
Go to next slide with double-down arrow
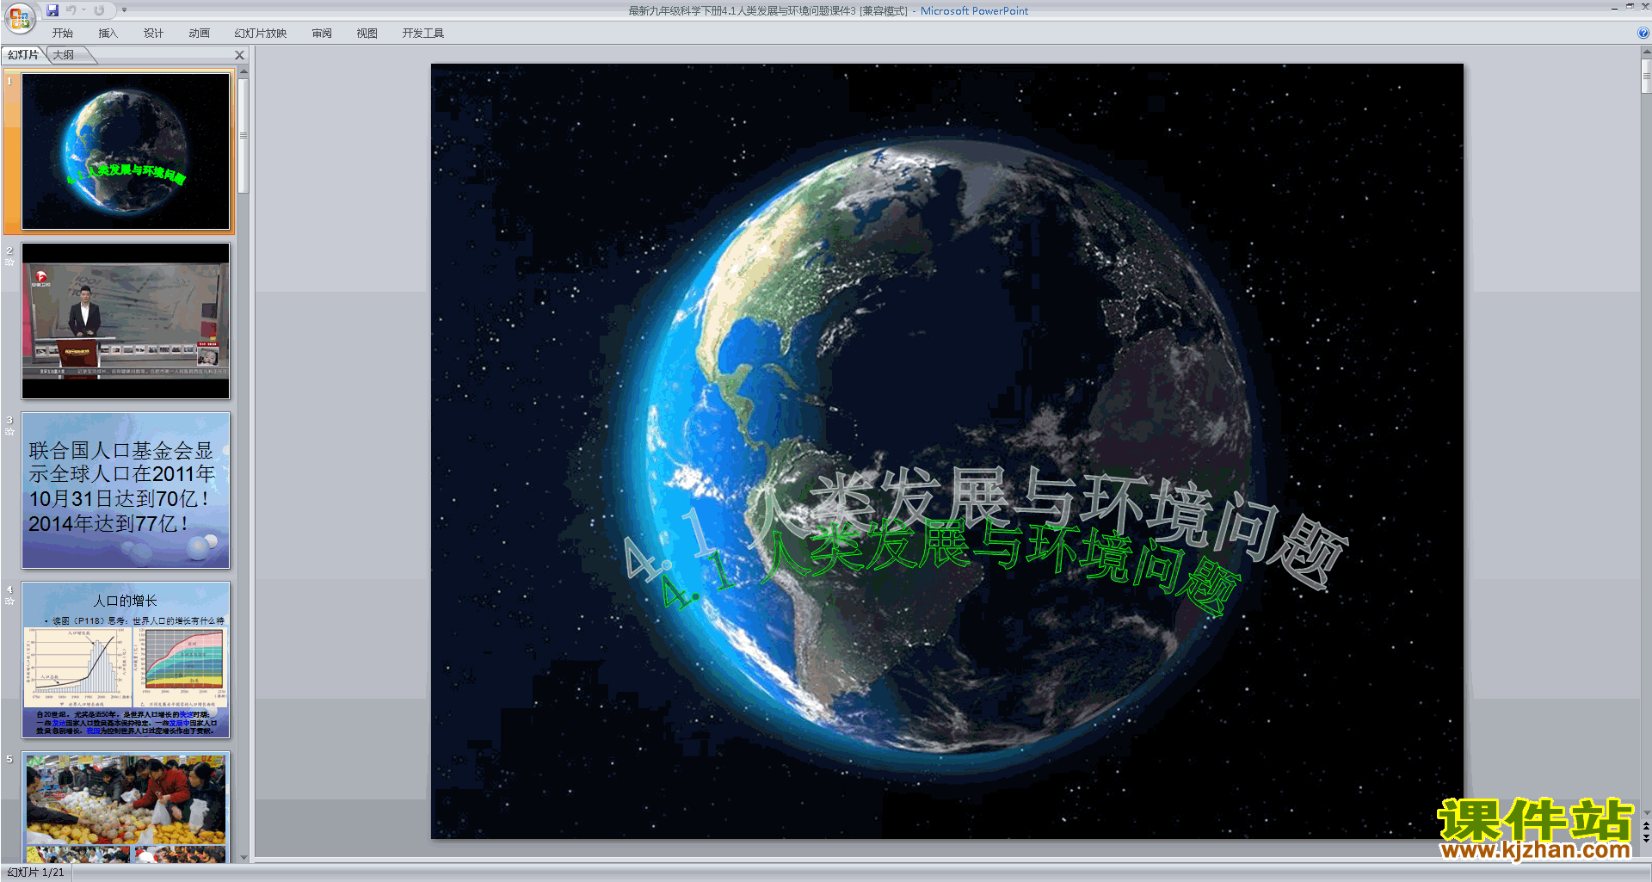click(1646, 838)
